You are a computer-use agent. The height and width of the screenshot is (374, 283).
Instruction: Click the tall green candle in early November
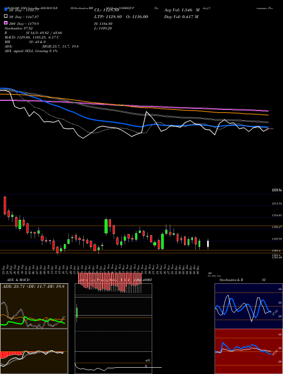tap(106, 226)
